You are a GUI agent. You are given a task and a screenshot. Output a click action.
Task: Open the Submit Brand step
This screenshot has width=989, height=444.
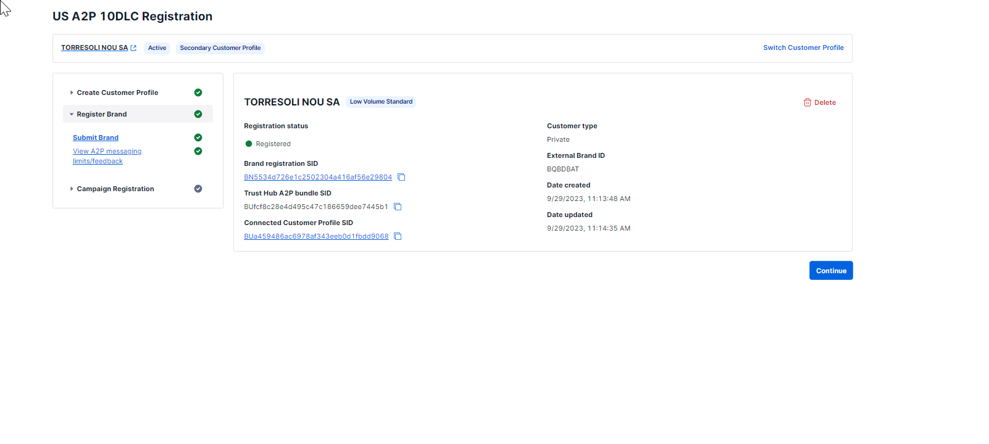pos(96,138)
